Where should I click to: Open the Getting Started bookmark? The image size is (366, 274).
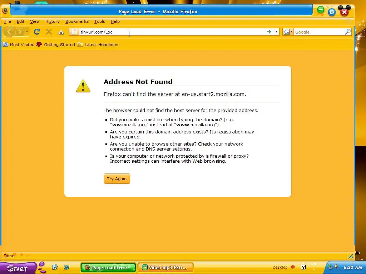56,45
